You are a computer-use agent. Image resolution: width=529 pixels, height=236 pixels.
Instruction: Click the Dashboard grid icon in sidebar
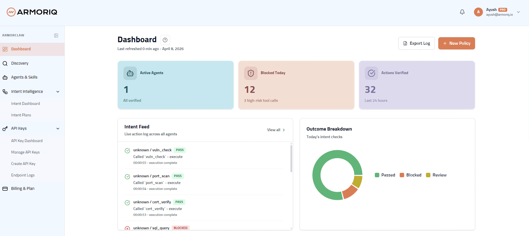pos(5,49)
